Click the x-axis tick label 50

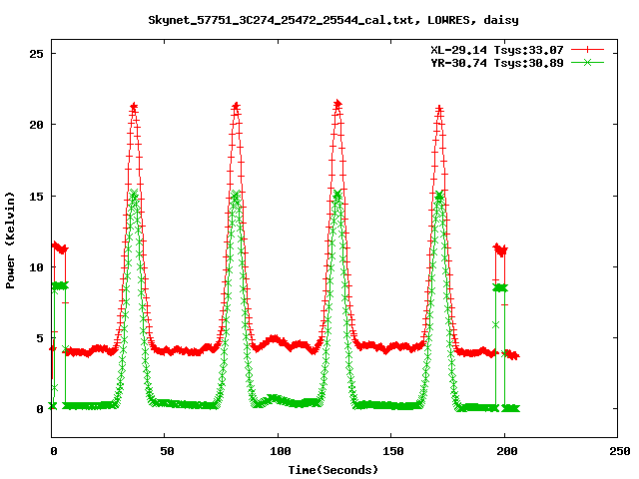click(x=167, y=451)
